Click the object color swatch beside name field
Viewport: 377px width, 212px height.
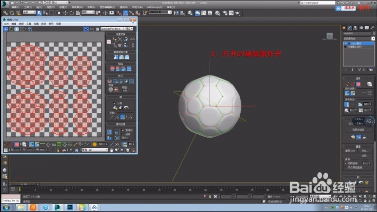coord(373,33)
